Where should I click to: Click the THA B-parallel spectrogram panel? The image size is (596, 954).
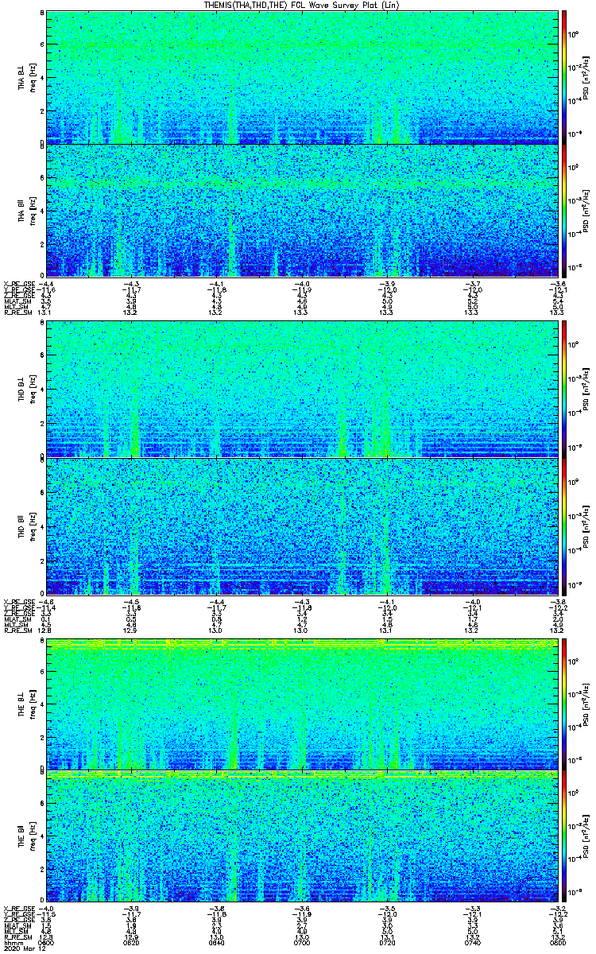pyautogui.click(x=302, y=211)
